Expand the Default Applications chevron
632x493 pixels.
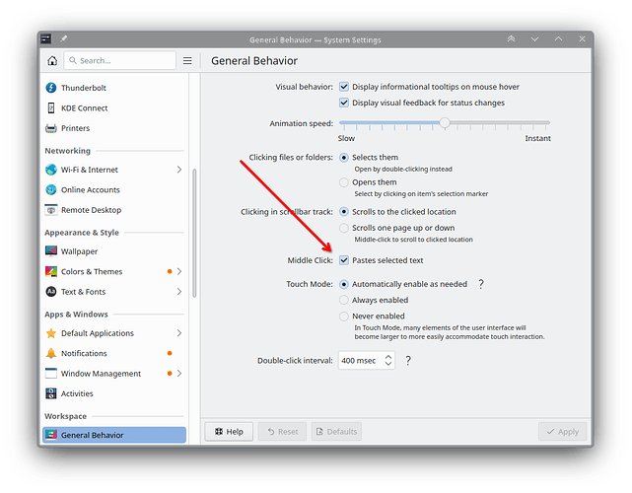(x=179, y=333)
